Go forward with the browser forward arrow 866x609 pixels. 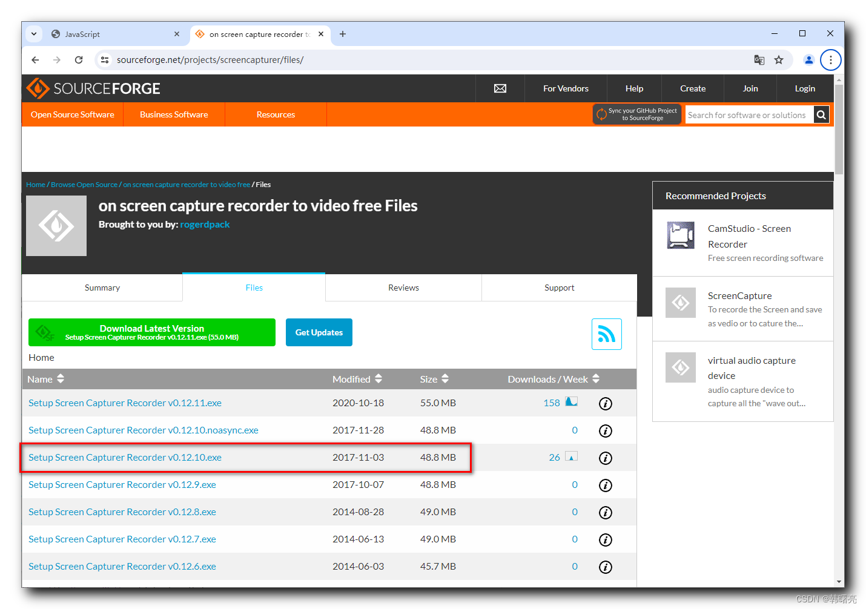57,60
